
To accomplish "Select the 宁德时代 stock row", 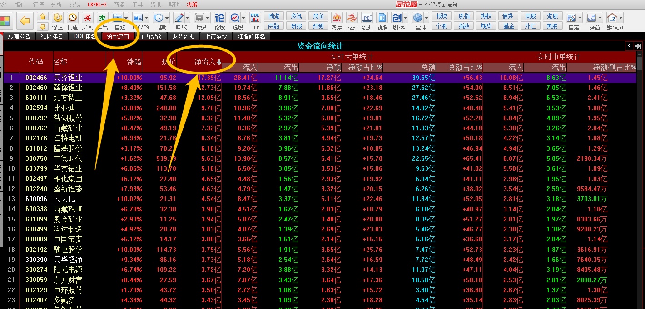I will pyautogui.click(x=320, y=158).
